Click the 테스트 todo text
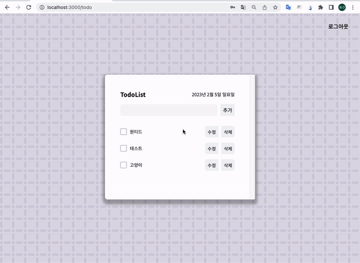This screenshot has height=263, width=360. [136, 149]
